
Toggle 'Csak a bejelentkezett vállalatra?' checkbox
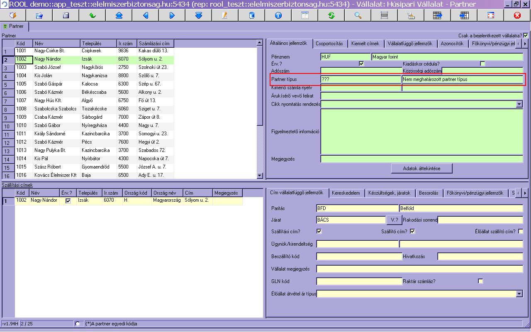pos(526,36)
